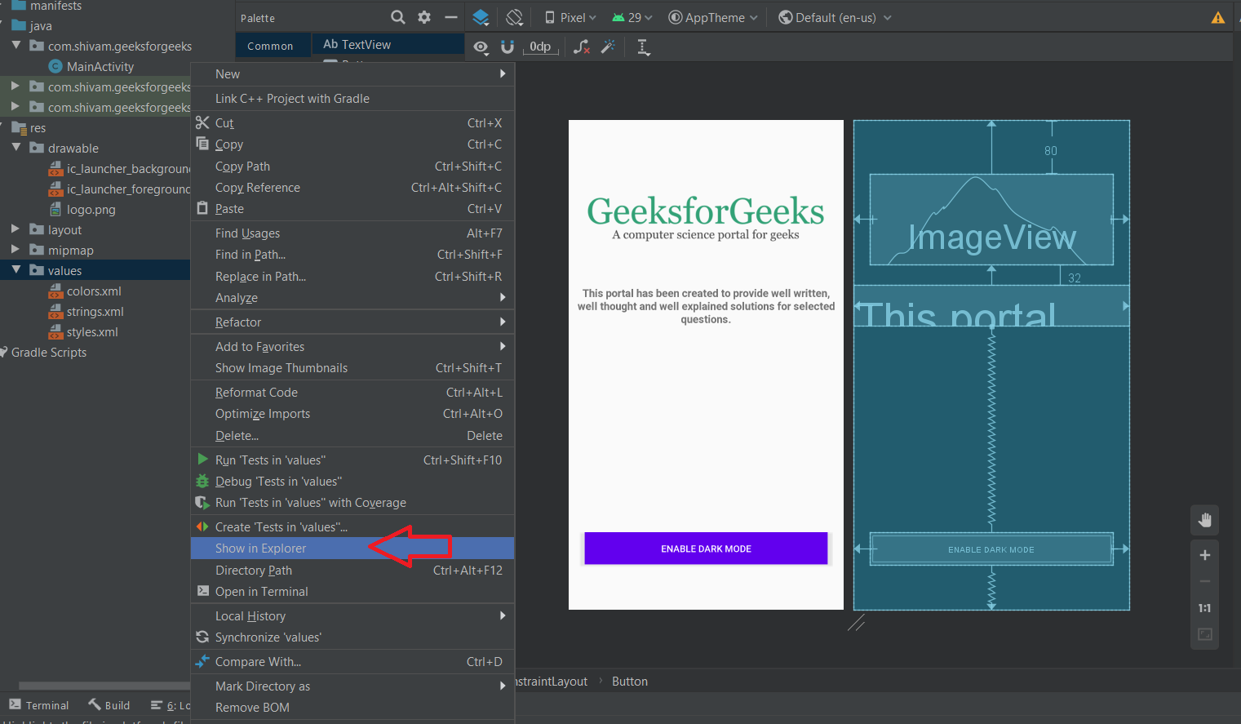Expand the layout folder in tree
Viewport: 1241px width, 724px height.
(16, 229)
